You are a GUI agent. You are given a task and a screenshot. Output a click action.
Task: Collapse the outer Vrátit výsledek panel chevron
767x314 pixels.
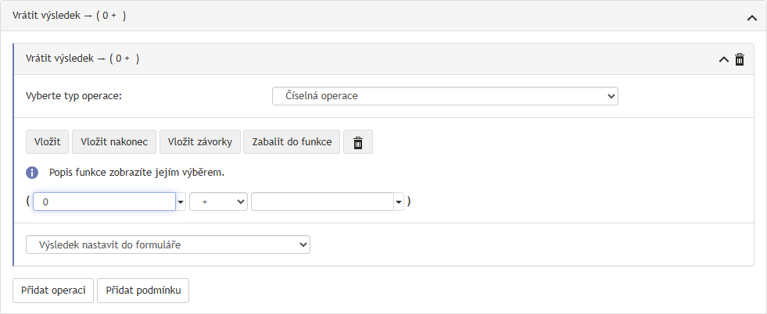[x=752, y=18]
